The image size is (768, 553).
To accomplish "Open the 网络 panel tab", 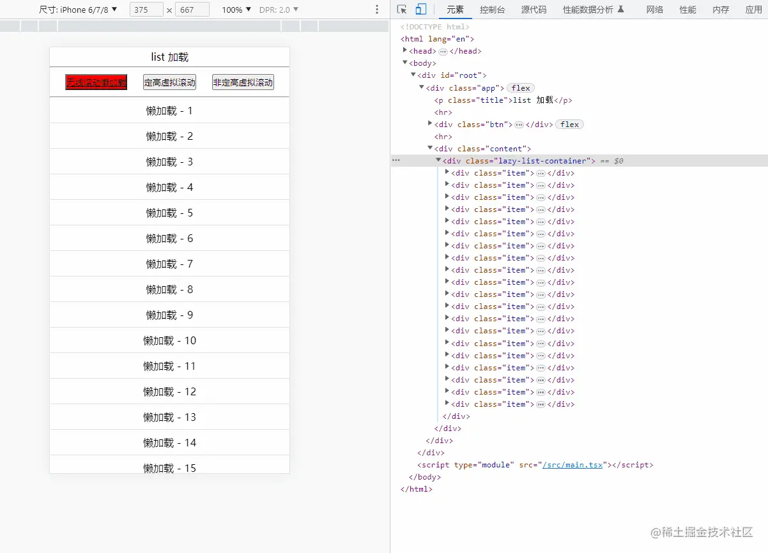I will pos(655,10).
